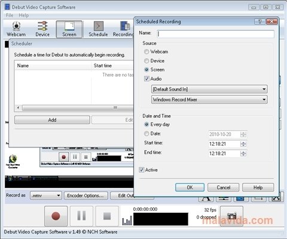Click the 32 fps status text
Image resolution: width=287 pixels, height=239 pixels.
click(x=210, y=210)
